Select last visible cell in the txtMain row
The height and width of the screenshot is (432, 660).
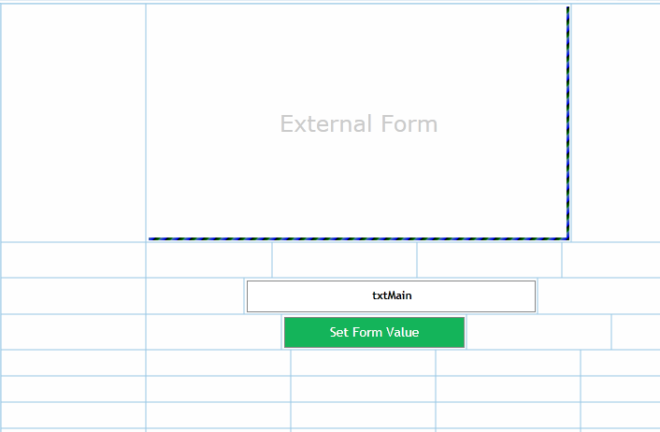pyautogui.click(x=599, y=296)
